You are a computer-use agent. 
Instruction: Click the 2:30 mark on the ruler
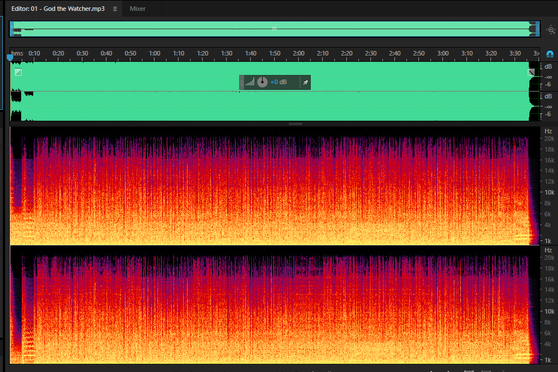click(371, 53)
